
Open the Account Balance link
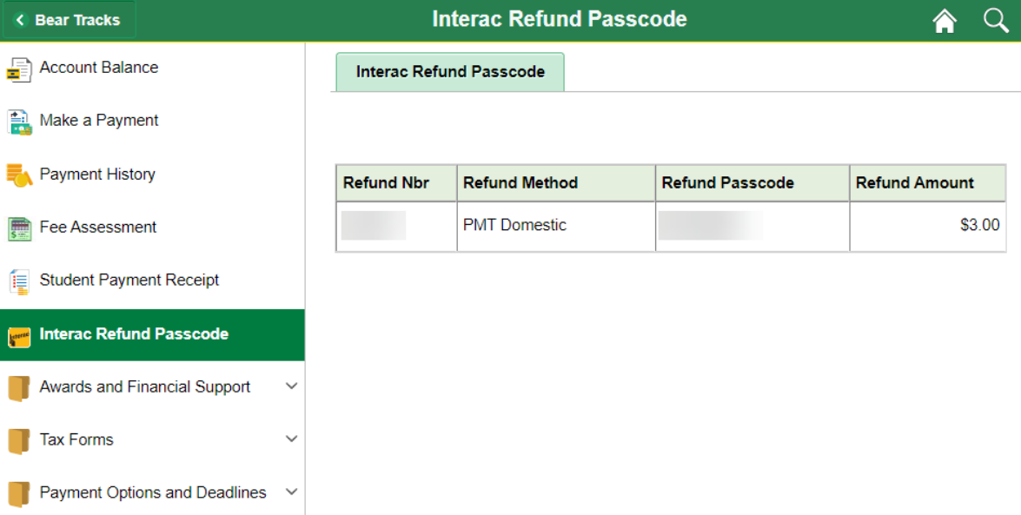coord(99,68)
